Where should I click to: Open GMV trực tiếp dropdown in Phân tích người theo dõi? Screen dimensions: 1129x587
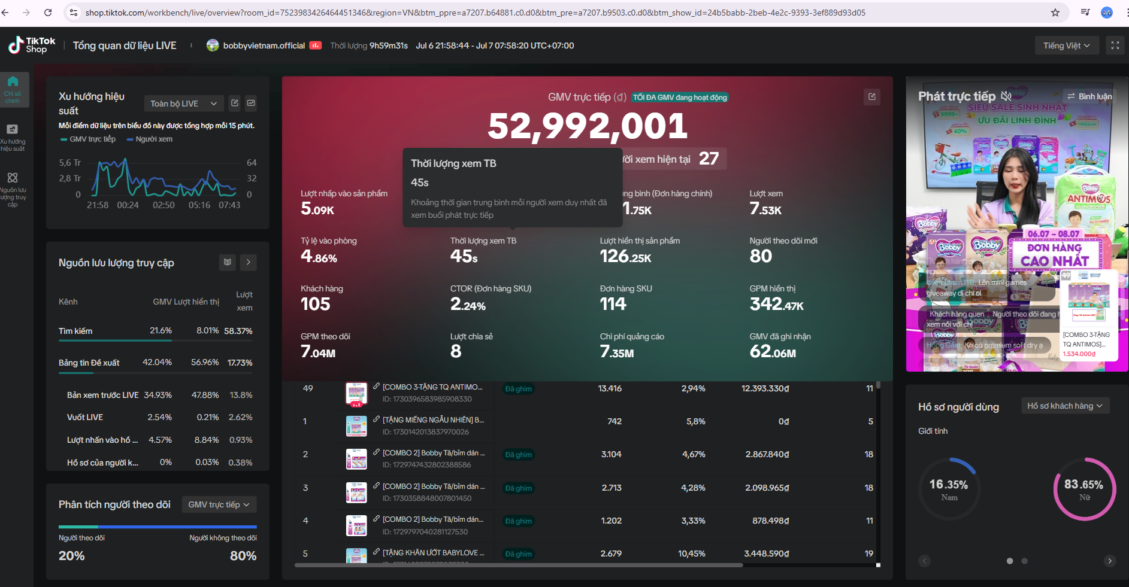219,504
